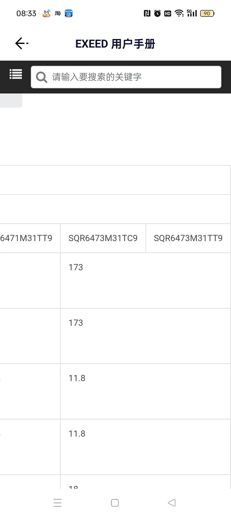This screenshot has height=517, width=231.
Task: Click the magnifier search icon
Action: (42, 77)
